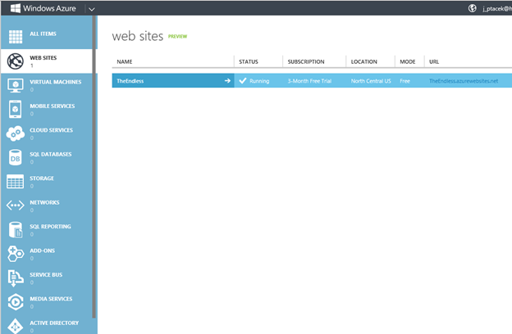
Task: Open the j_ptacek account menu
Action: click(x=497, y=9)
